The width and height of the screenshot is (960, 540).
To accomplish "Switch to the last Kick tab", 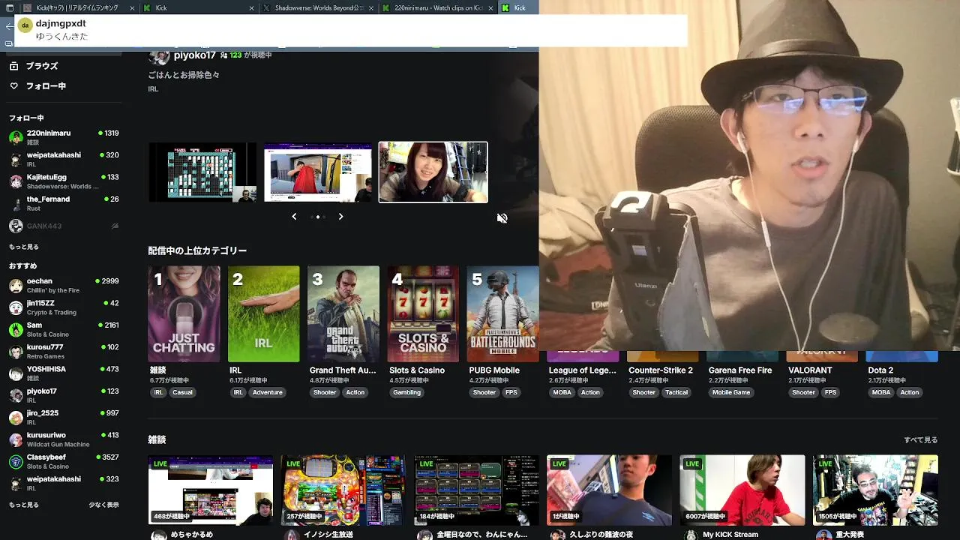I will (x=518, y=7).
